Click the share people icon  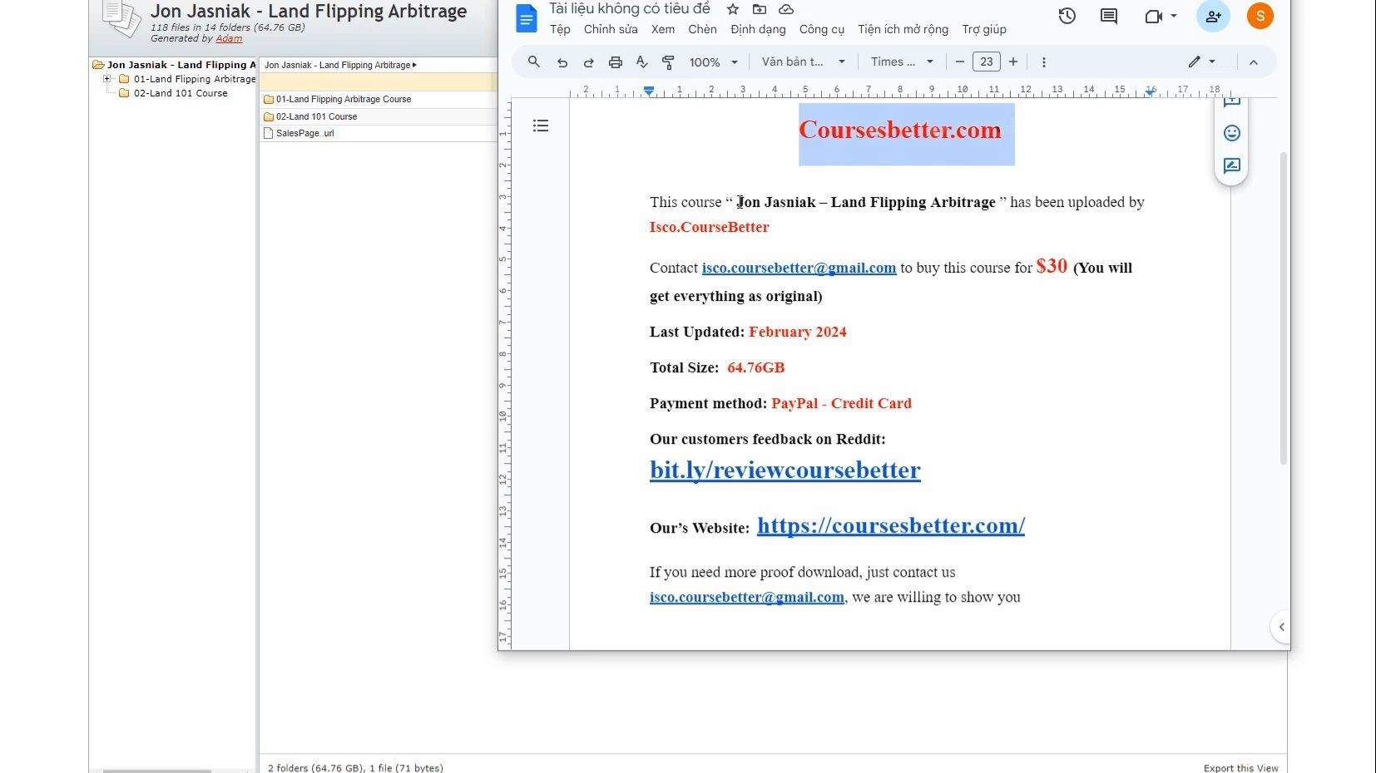pos(1214,16)
